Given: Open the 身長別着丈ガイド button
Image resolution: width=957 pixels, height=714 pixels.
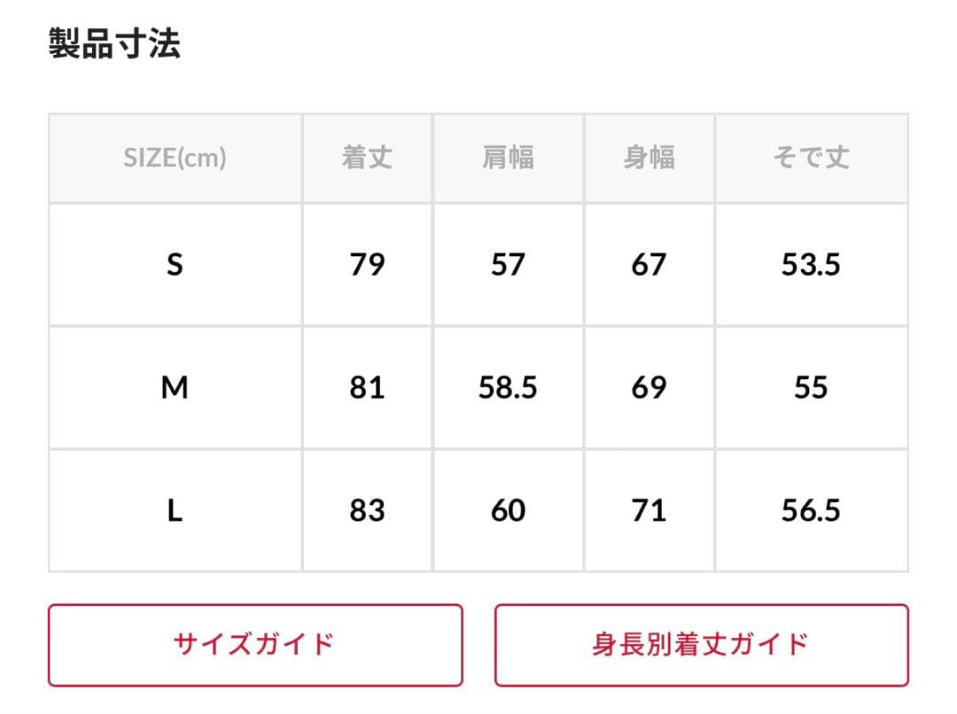Looking at the screenshot, I should point(701,645).
